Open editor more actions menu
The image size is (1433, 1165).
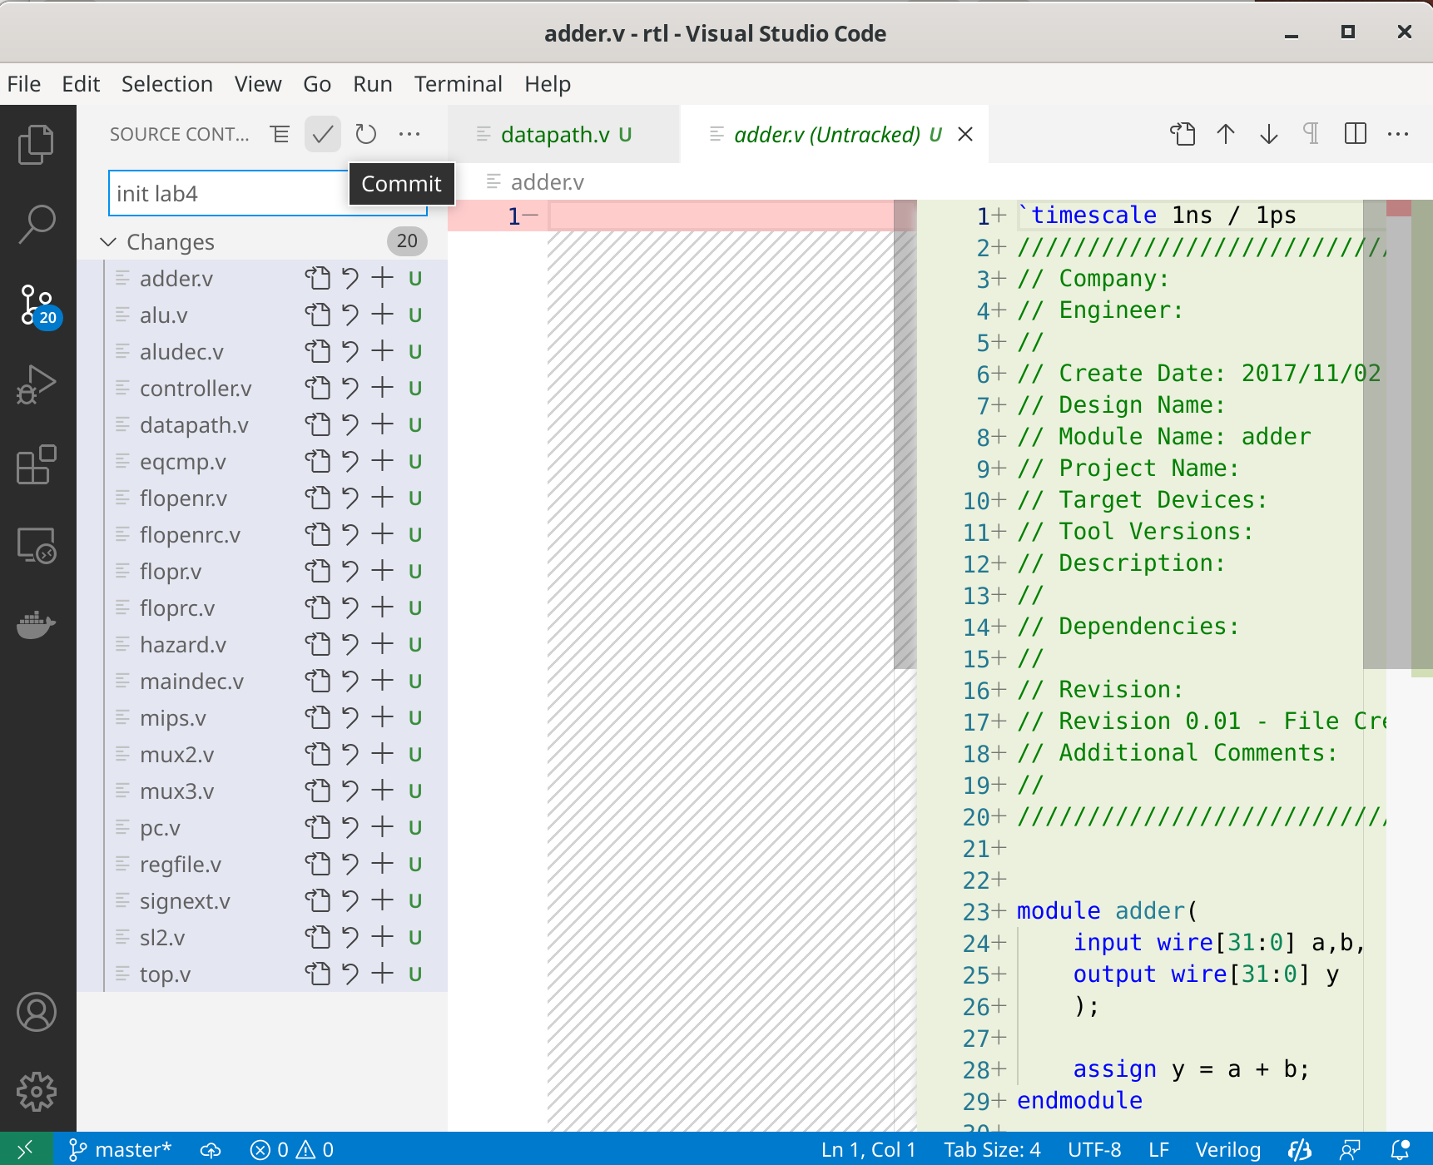[x=1398, y=134]
